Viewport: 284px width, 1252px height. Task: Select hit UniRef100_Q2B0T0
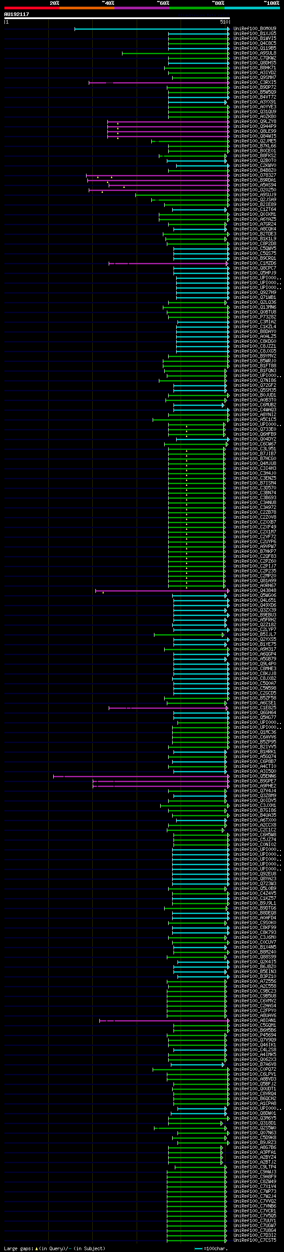point(255,160)
